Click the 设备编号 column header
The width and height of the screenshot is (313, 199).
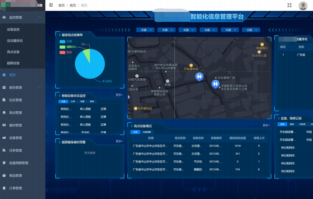(216, 138)
